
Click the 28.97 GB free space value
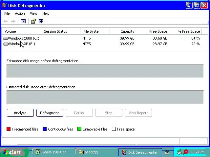point(160,44)
